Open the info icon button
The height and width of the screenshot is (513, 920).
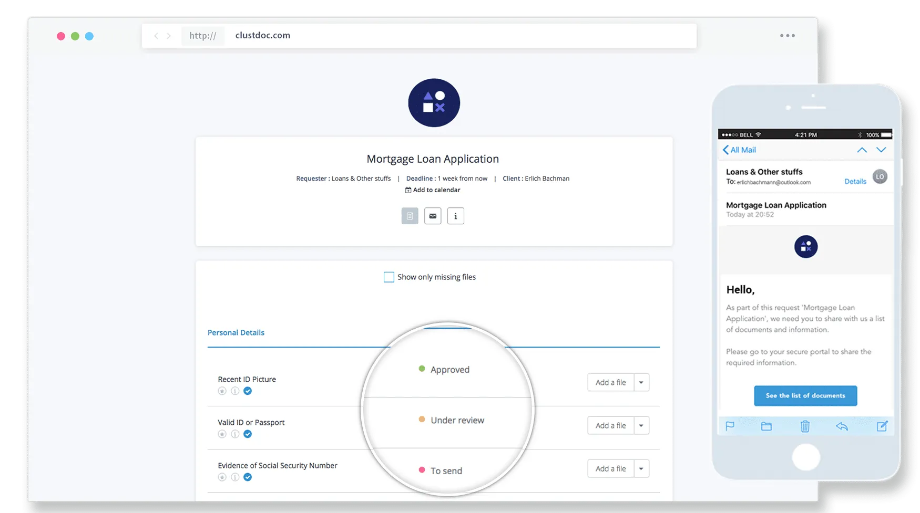pyautogui.click(x=455, y=216)
